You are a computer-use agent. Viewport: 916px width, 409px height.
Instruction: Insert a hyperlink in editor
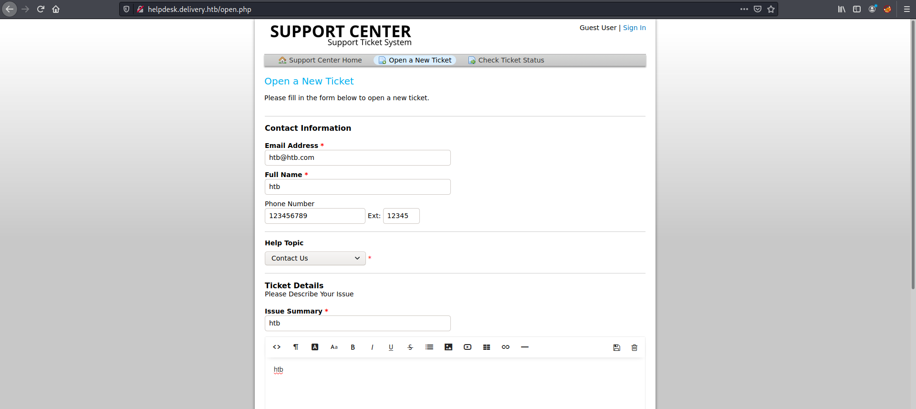(x=506, y=347)
